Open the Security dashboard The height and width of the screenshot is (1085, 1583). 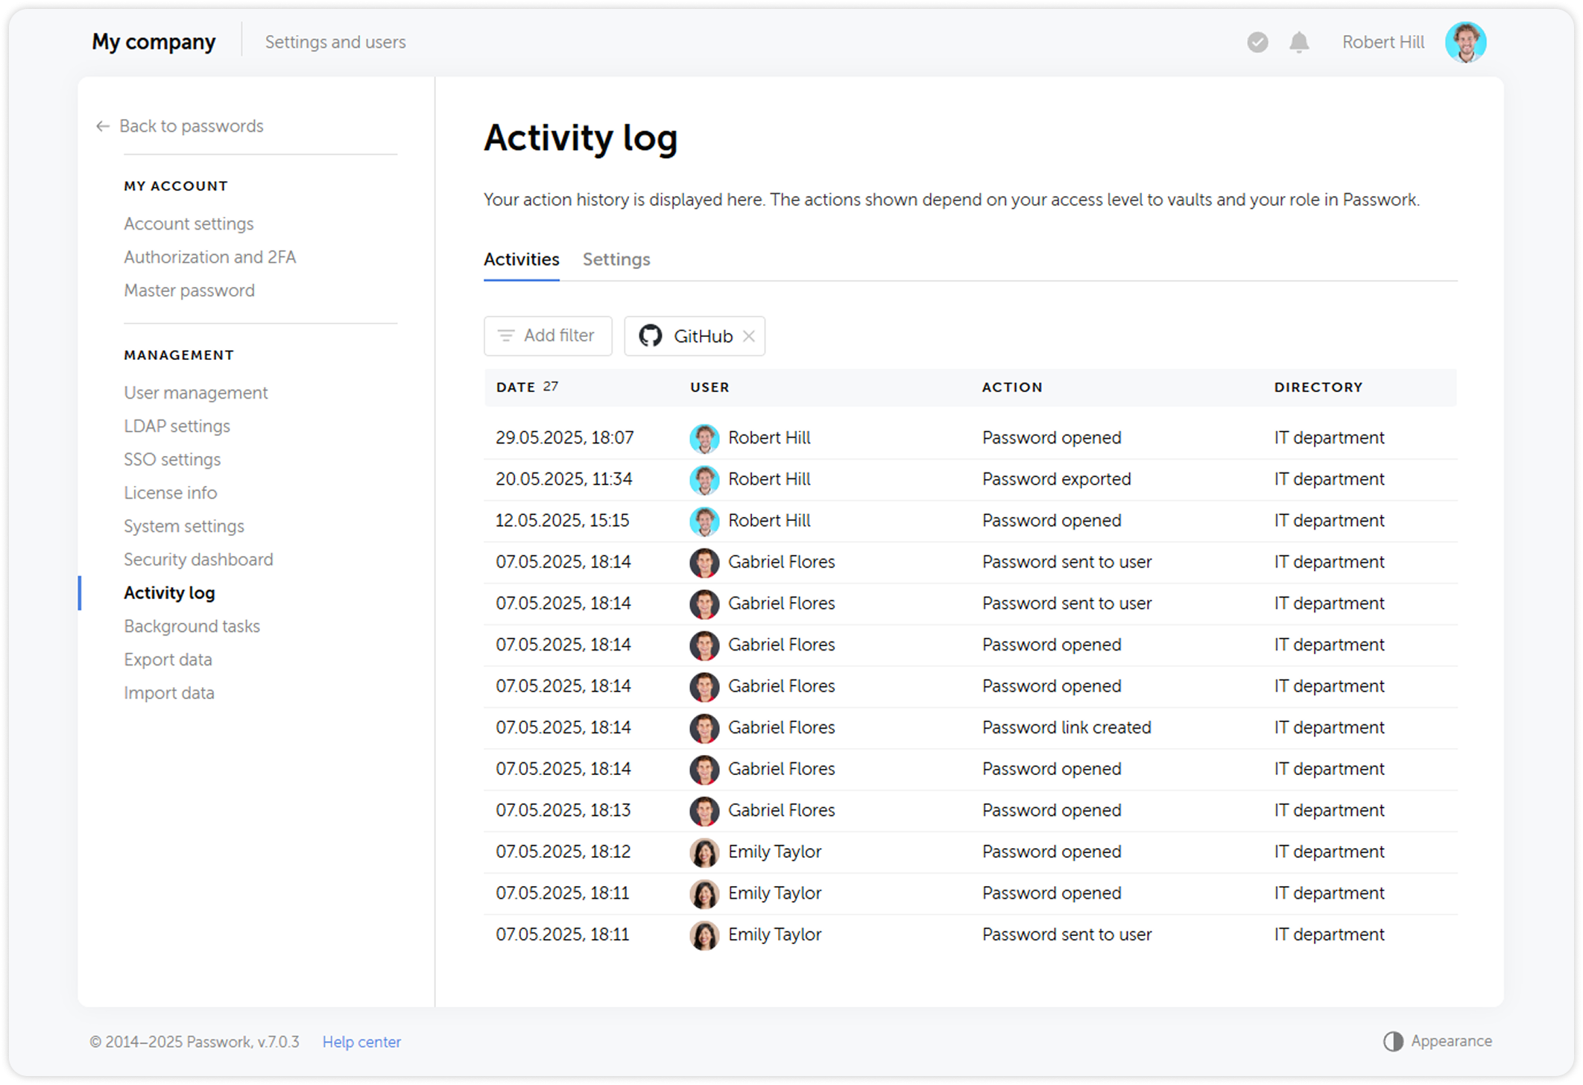click(x=198, y=559)
